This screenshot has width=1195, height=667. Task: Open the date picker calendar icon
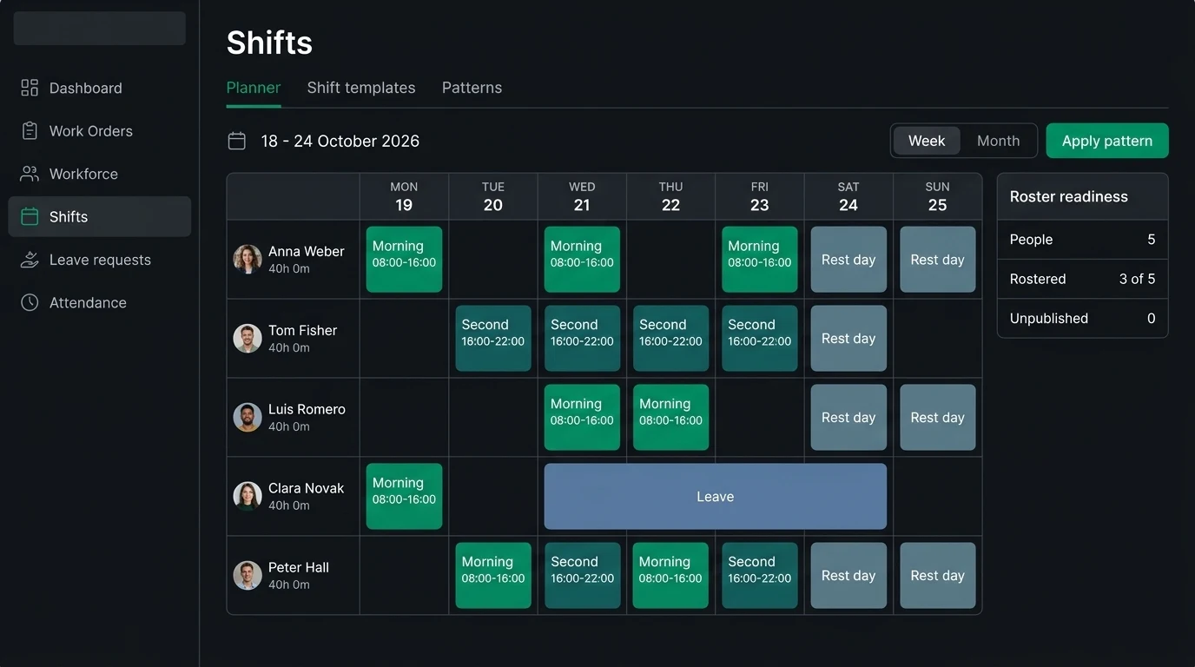pos(236,141)
